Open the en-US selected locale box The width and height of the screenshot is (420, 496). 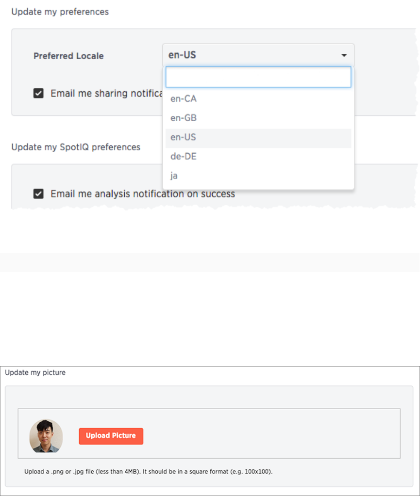(258, 55)
